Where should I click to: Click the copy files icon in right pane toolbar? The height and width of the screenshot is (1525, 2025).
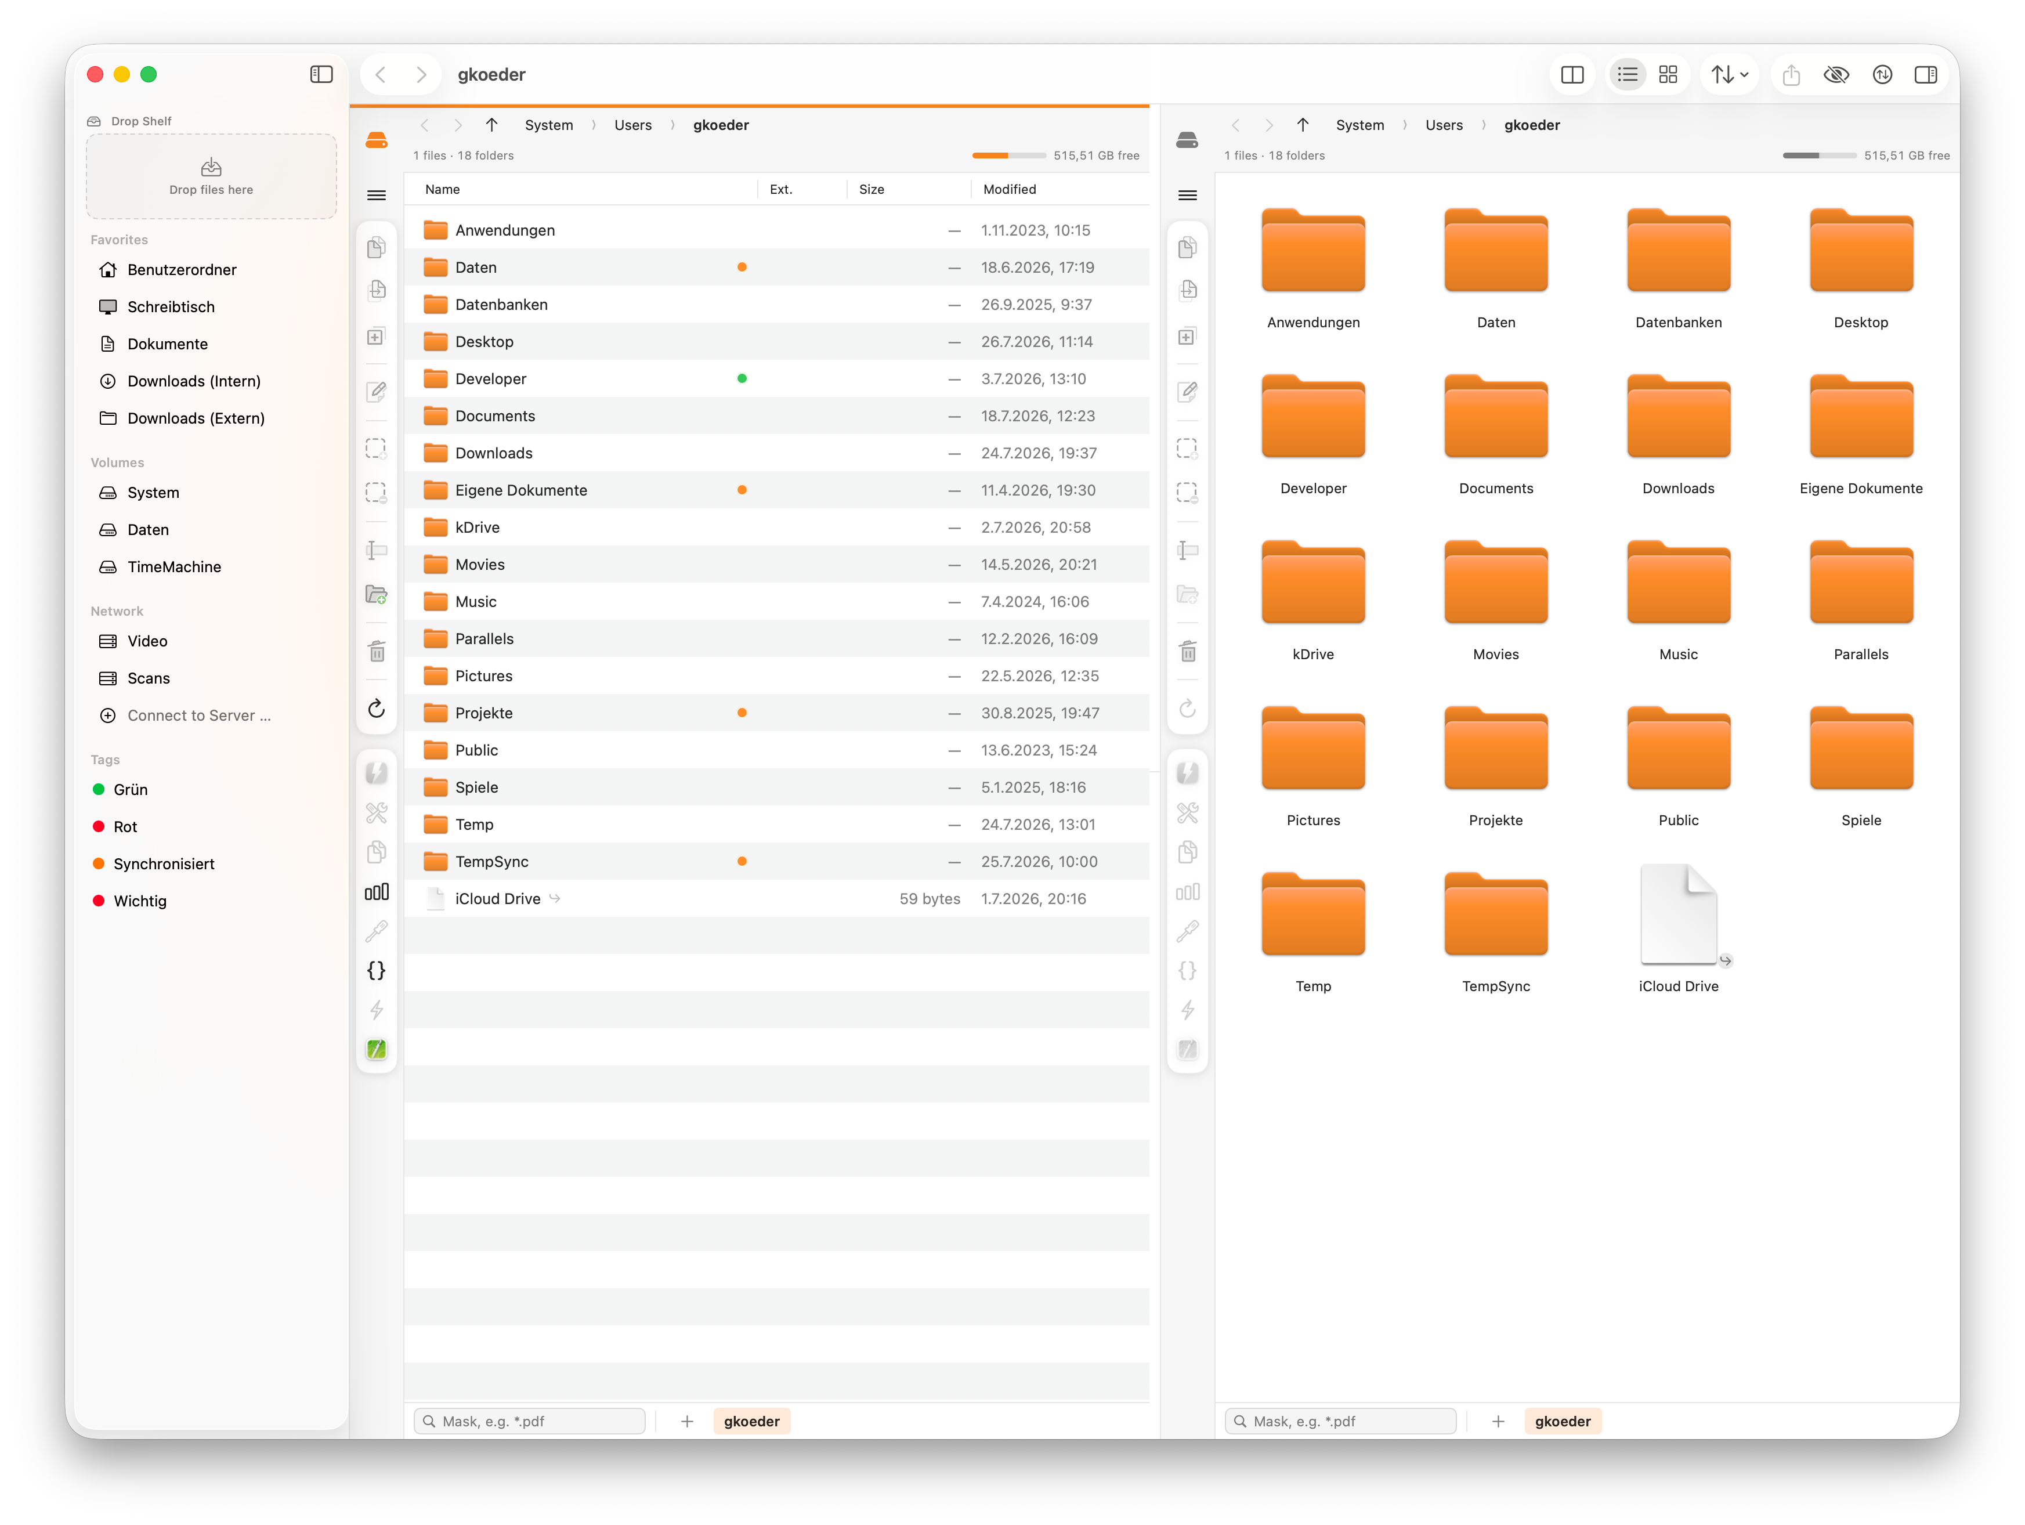1187,248
